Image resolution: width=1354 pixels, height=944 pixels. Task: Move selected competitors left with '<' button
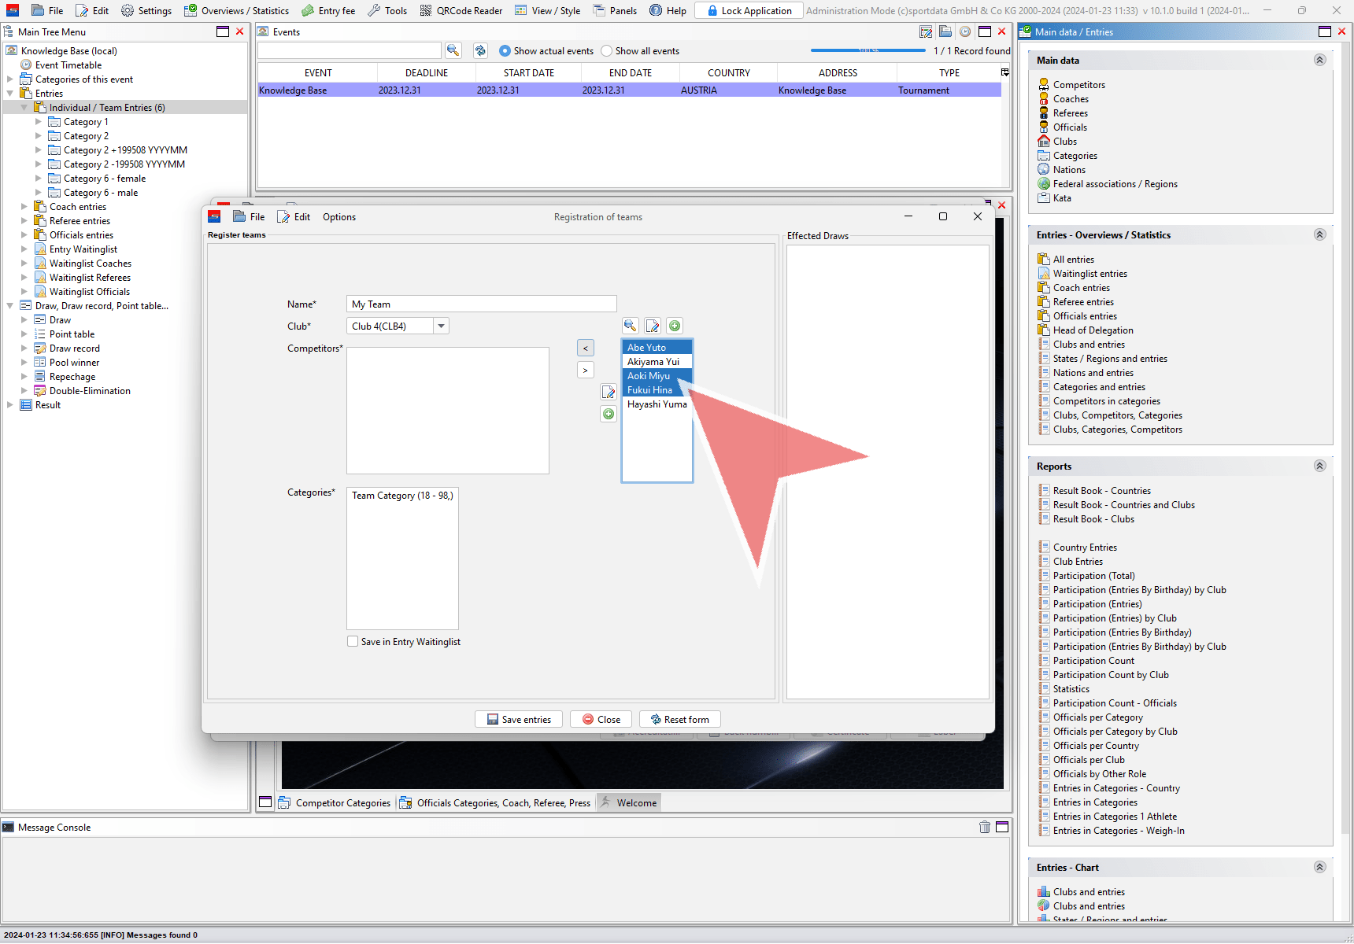(x=585, y=348)
